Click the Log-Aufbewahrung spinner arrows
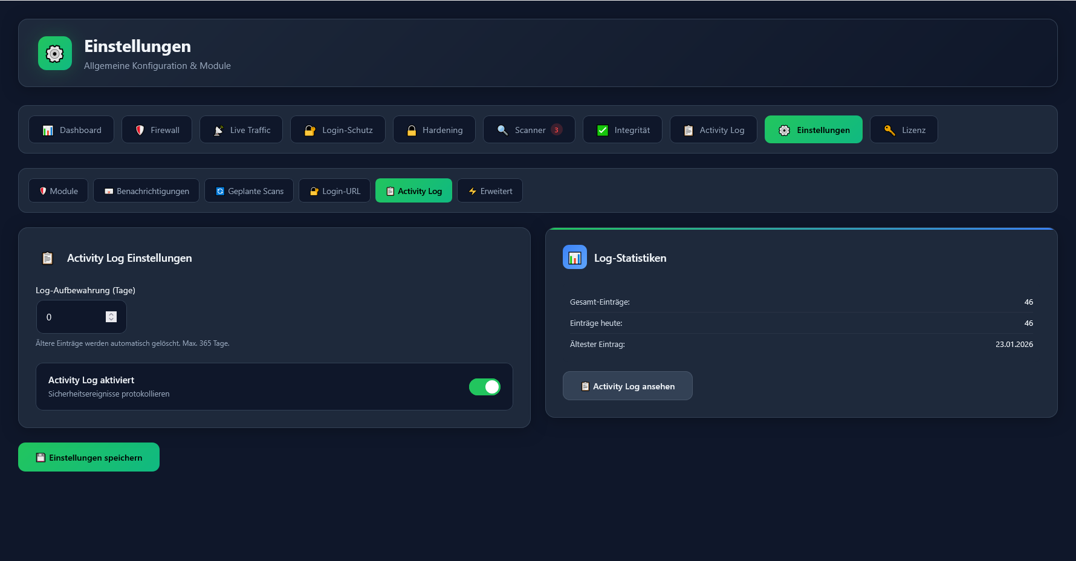This screenshot has height=561, width=1076. coord(111,317)
